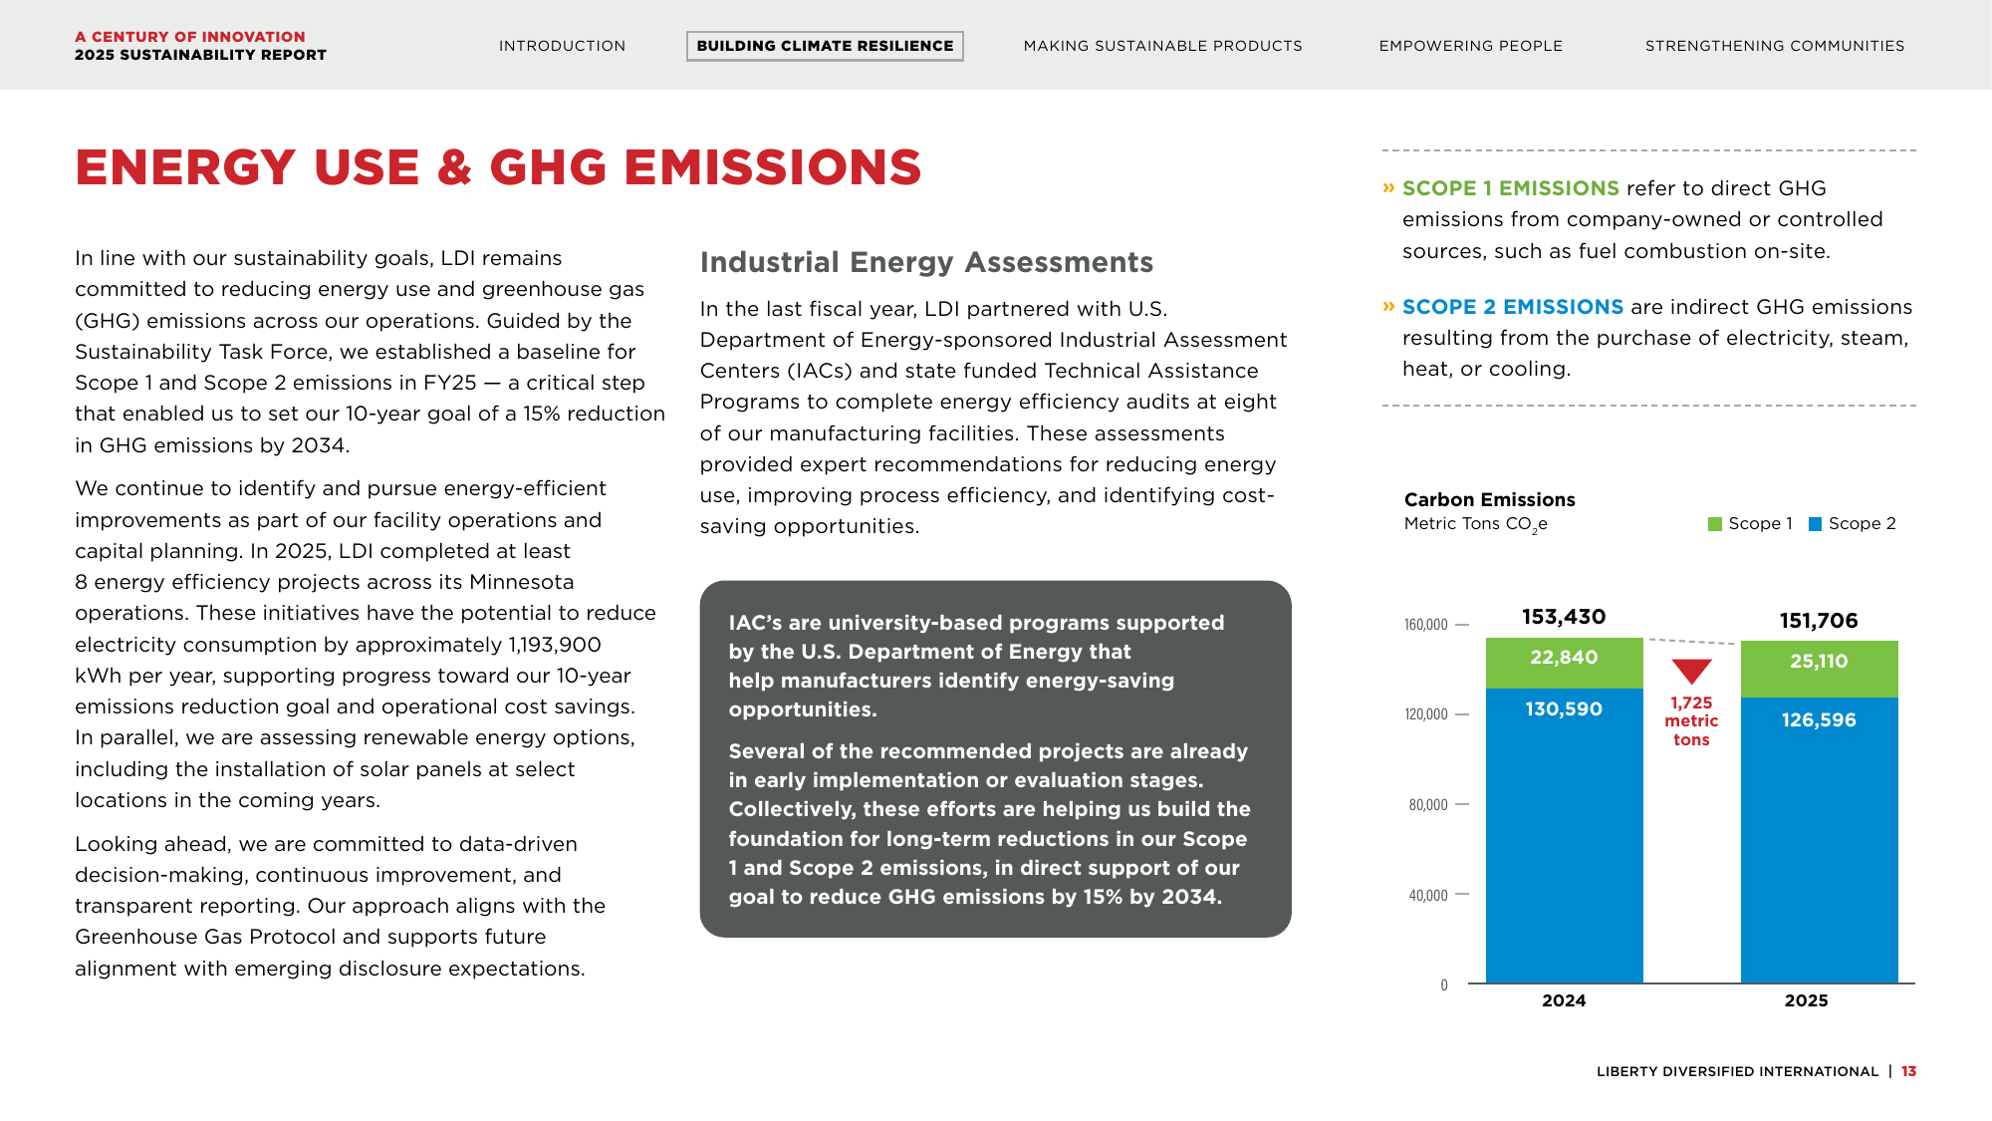Image resolution: width=1992 pixels, height=1121 pixels.
Task: Go to Making Sustainable Products tab
Action: (x=1162, y=46)
